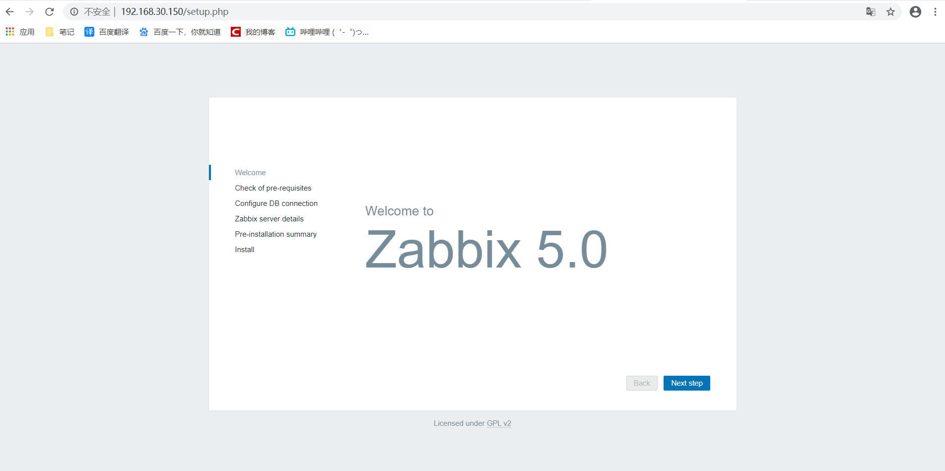Viewport: 945px width, 471px height.
Task: Go back with the browser back arrow
Action: click(10, 12)
